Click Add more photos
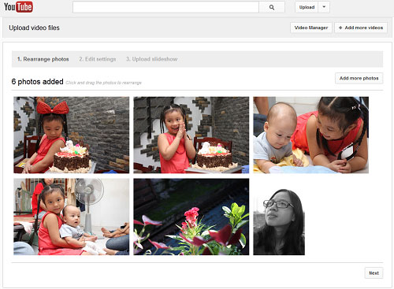Viewport: 394px width, 289px height. coord(359,78)
